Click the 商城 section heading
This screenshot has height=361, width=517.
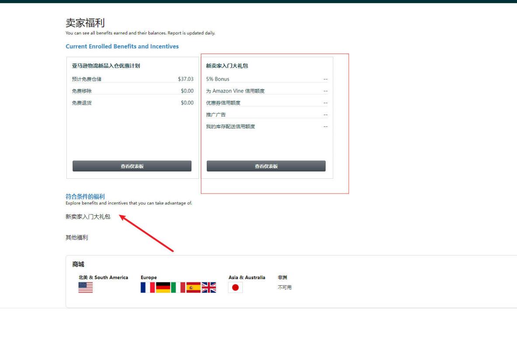click(78, 264)
